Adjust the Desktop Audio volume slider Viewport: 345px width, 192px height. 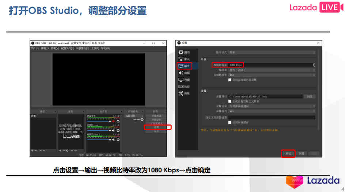point(99,121)
